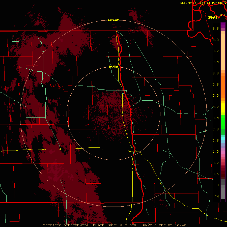Click the gray color bar segment
227x227 pixels.
[223, 189]
